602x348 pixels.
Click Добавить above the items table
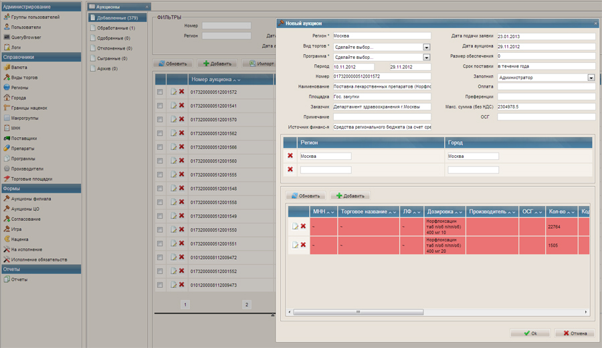pos(350,195)
